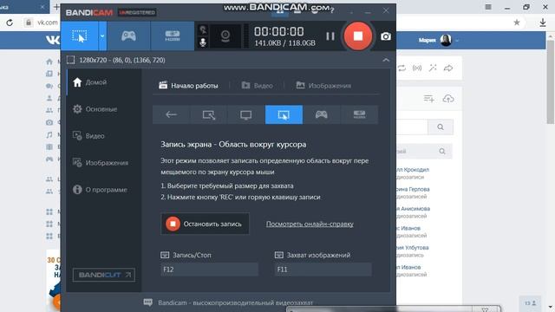Screen dimensions: 555x312
Task: Click the VK home icon in left menu
Action: click(x=49, y=62)
